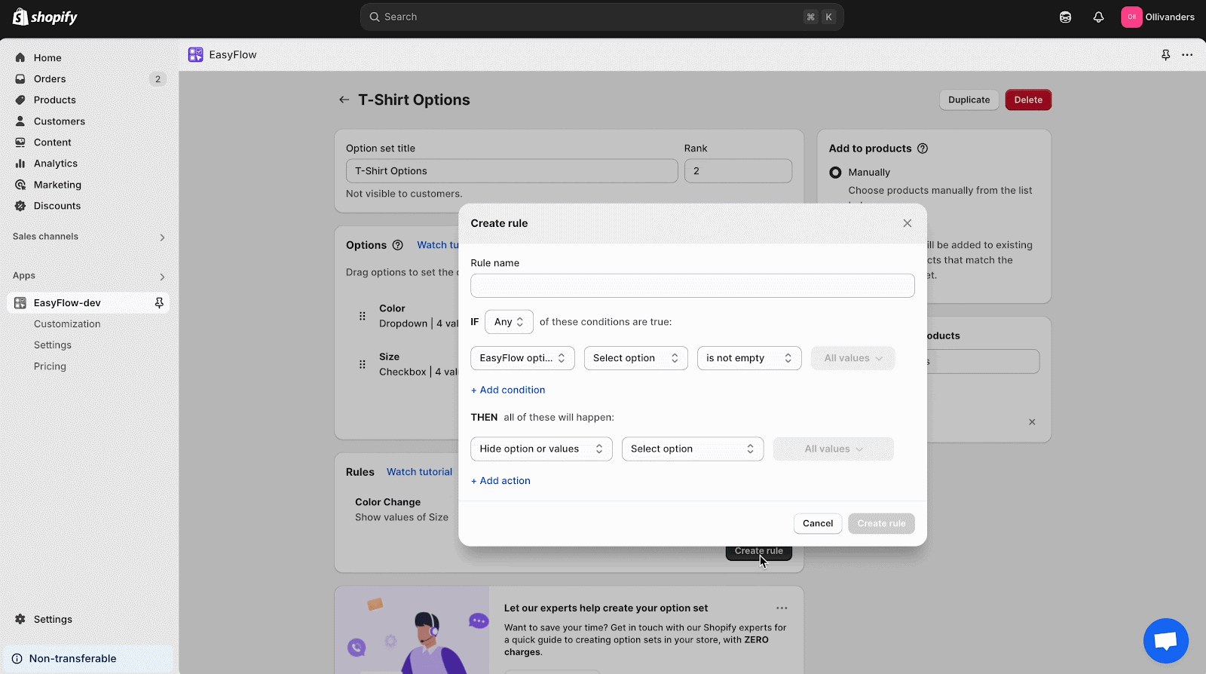Open condition All values dropdown
Viewport: 1206px width, 674px height.
pos(852,358)
